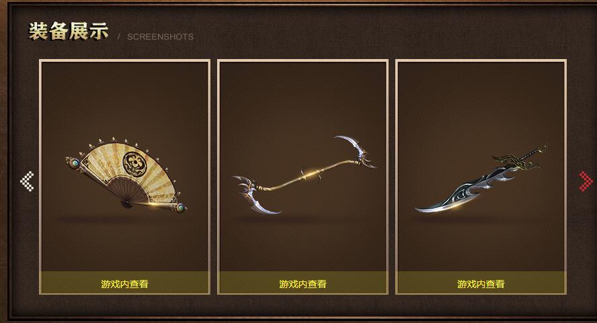Select the dark flame-edged sword image
The image size is (597, 323).
point(481,179)
